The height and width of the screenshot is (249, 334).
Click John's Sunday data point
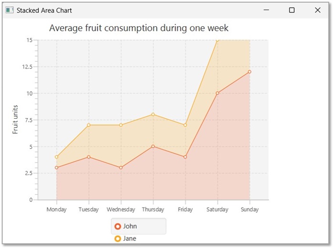(x=250, y=72)
